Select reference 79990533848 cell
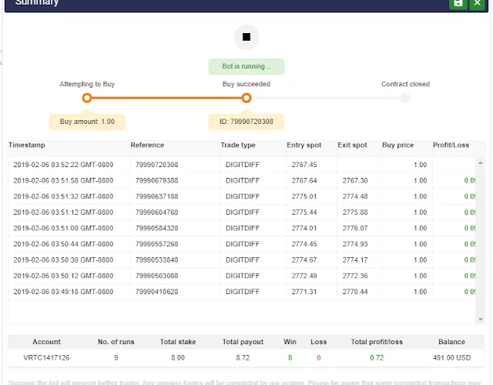Viewport: 493px width, 385px height. (156, 260)
